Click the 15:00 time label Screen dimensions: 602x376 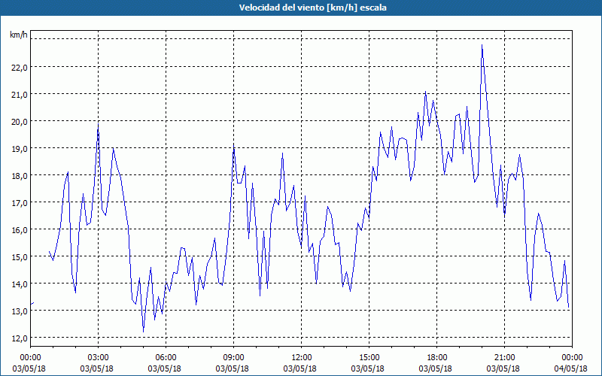[369, 358]
